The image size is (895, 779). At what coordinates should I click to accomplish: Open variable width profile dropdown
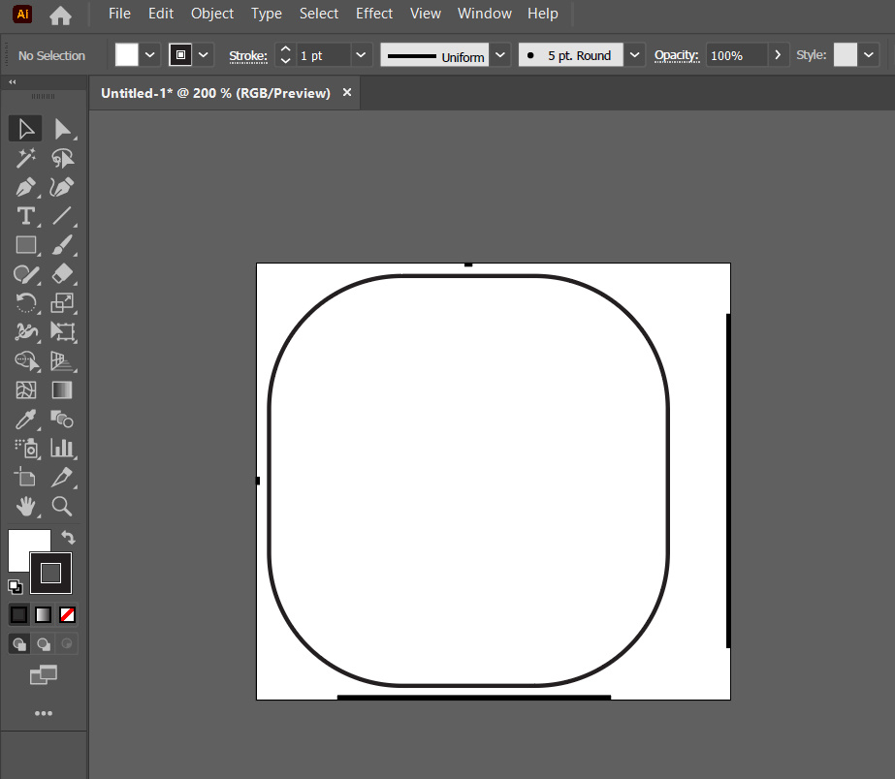click(x=500, y=55)
